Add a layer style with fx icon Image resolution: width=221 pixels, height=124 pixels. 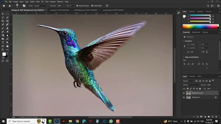[198, 117]
